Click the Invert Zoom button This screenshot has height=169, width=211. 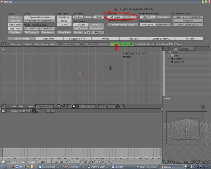pos(147,25)
